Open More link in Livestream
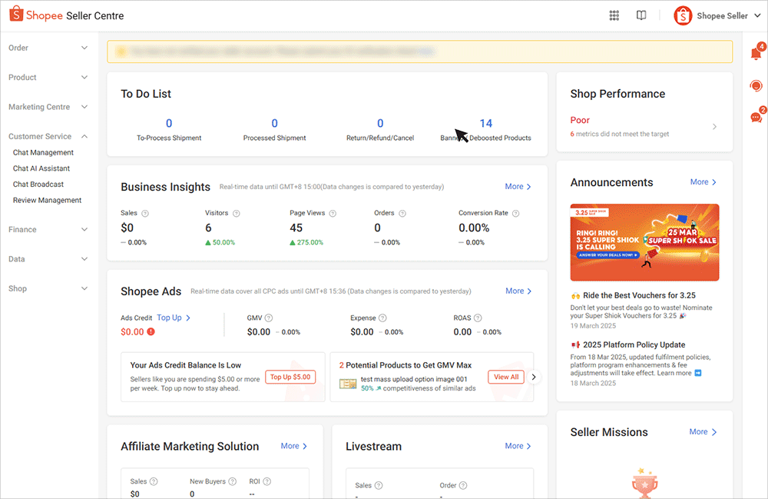 [x=518, y=446]
